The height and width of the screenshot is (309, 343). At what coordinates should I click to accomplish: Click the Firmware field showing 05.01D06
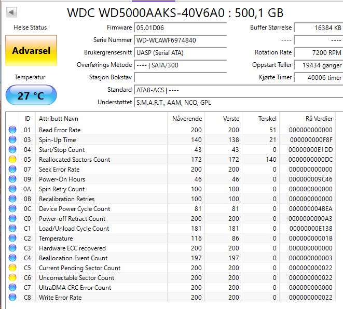180,28
